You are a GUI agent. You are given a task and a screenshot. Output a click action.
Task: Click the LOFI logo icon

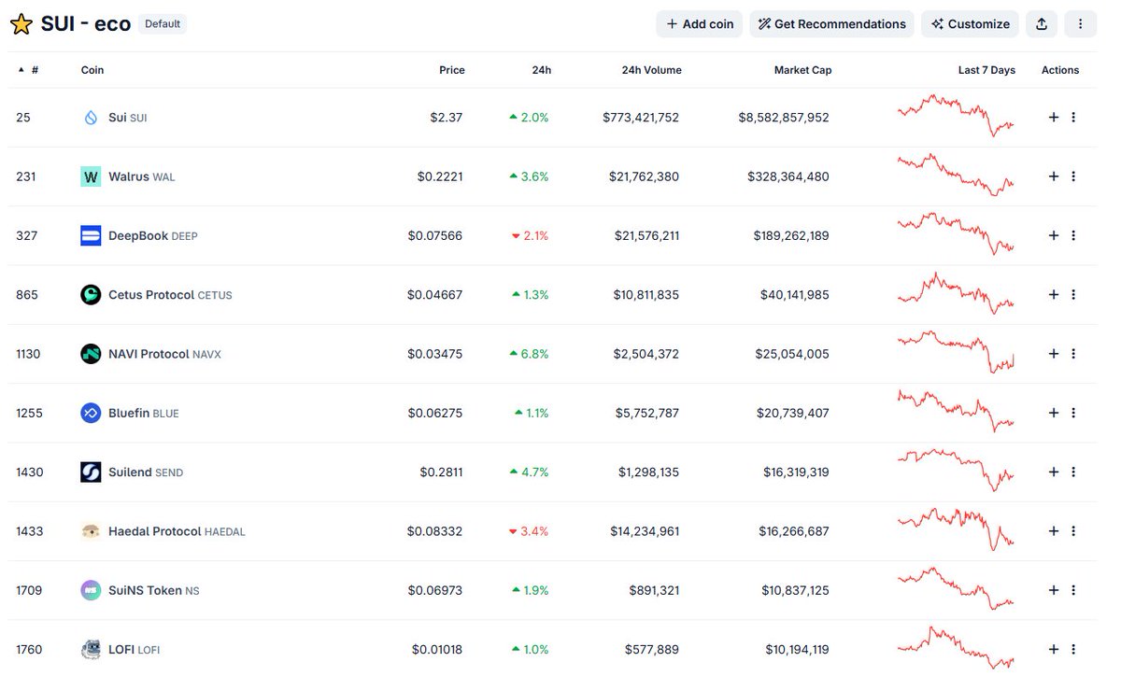click(x=91, y=649)
